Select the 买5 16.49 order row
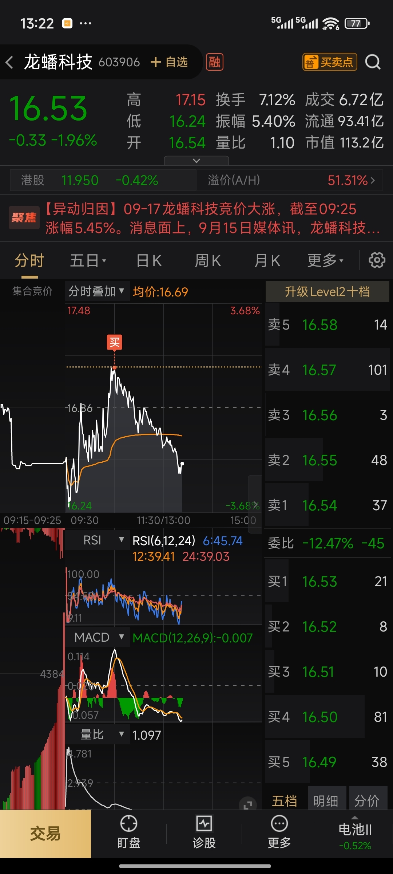This screenshot has width=393, height=874. 327,762
